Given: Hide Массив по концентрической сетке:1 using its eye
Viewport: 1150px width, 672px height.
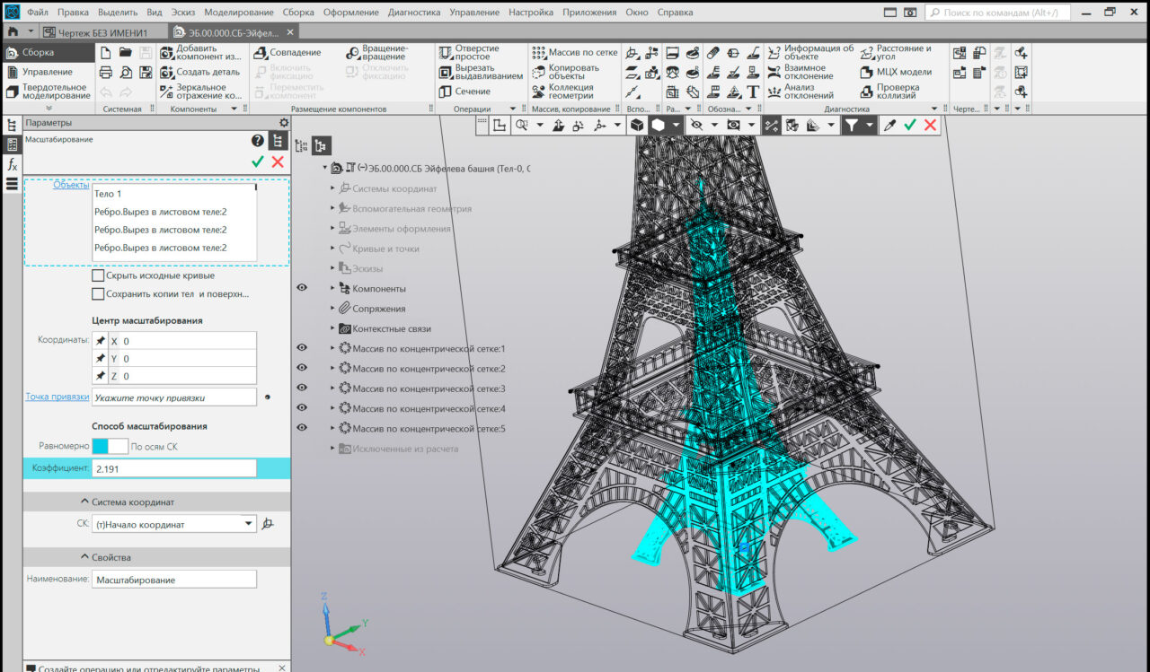Looking at the screenshot, I should (x=302, y=348).
